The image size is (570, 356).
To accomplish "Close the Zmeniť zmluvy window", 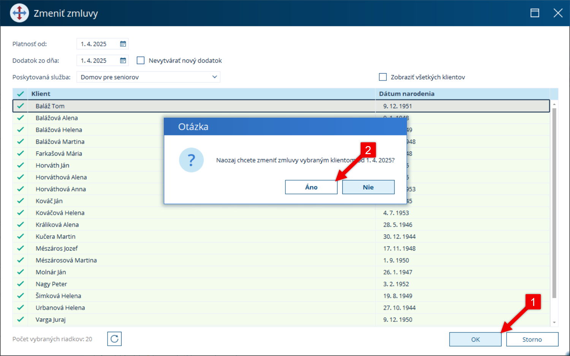I will 558,13.
